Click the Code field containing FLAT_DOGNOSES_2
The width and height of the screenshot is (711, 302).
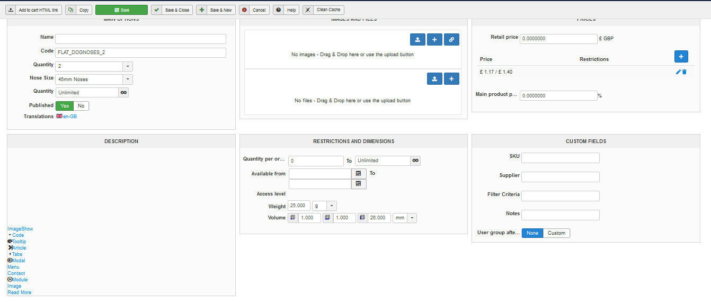140,52
